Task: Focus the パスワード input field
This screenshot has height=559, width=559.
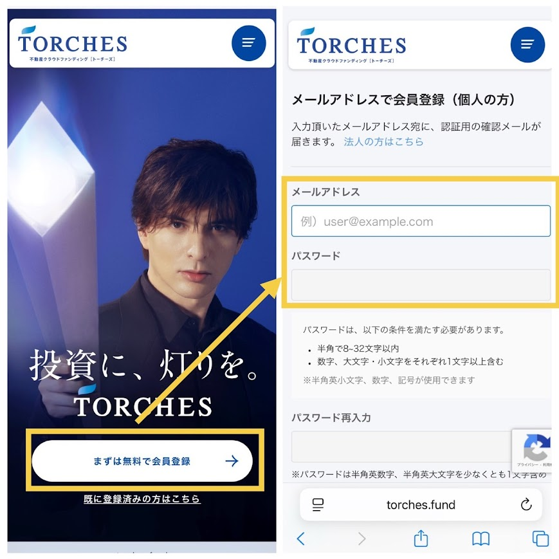Action: [421, 284]
